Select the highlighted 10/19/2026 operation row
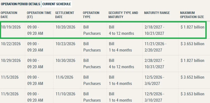The height and width of the screenshot is (103, 210). click(103, 30)
